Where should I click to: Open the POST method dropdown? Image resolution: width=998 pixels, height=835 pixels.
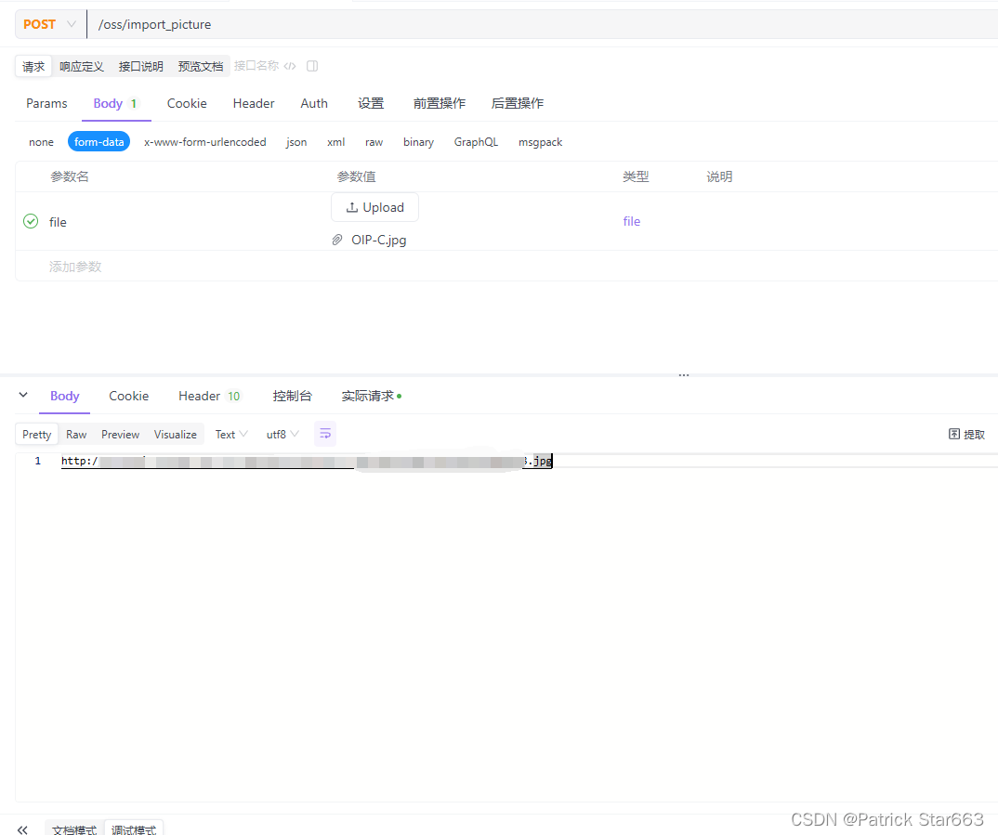49,24
